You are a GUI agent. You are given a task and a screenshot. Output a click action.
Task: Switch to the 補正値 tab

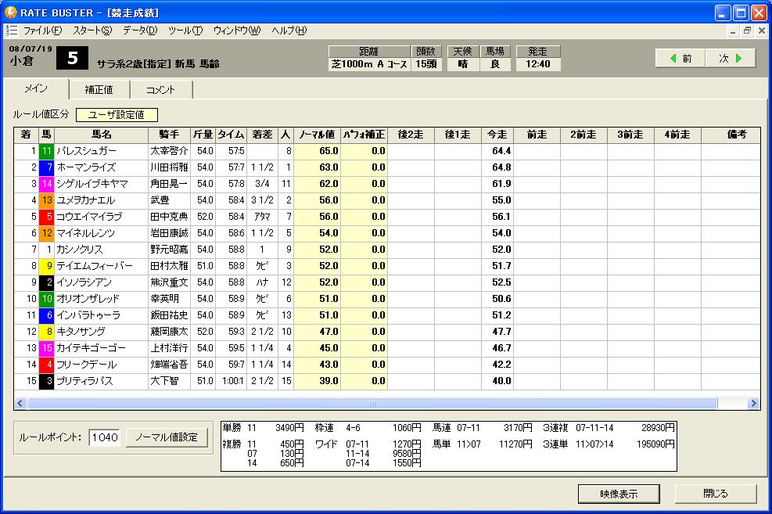[99, 89]
